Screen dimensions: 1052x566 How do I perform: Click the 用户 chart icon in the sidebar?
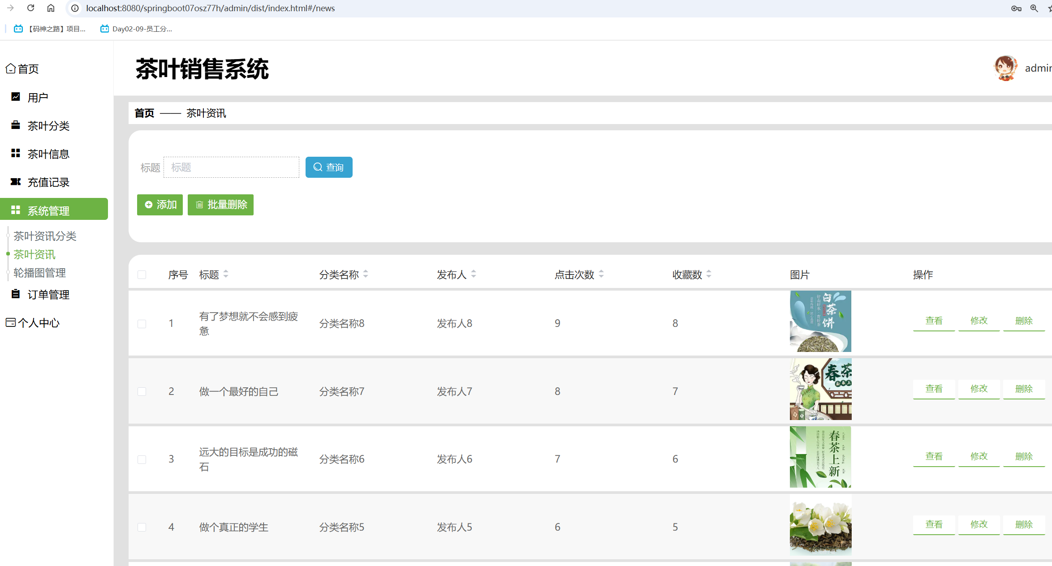16,97
